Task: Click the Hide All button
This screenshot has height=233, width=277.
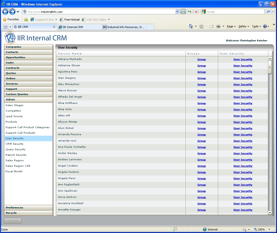Action: pyautogui.click(x=13, y=220)
